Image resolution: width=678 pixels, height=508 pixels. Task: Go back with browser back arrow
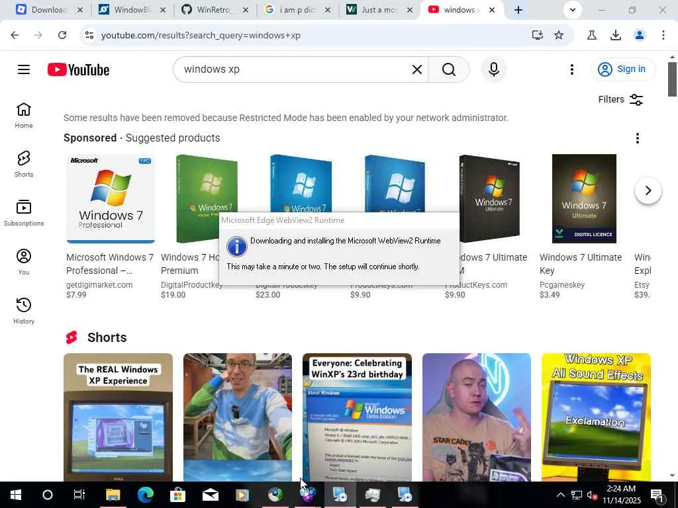pos(15,36)
